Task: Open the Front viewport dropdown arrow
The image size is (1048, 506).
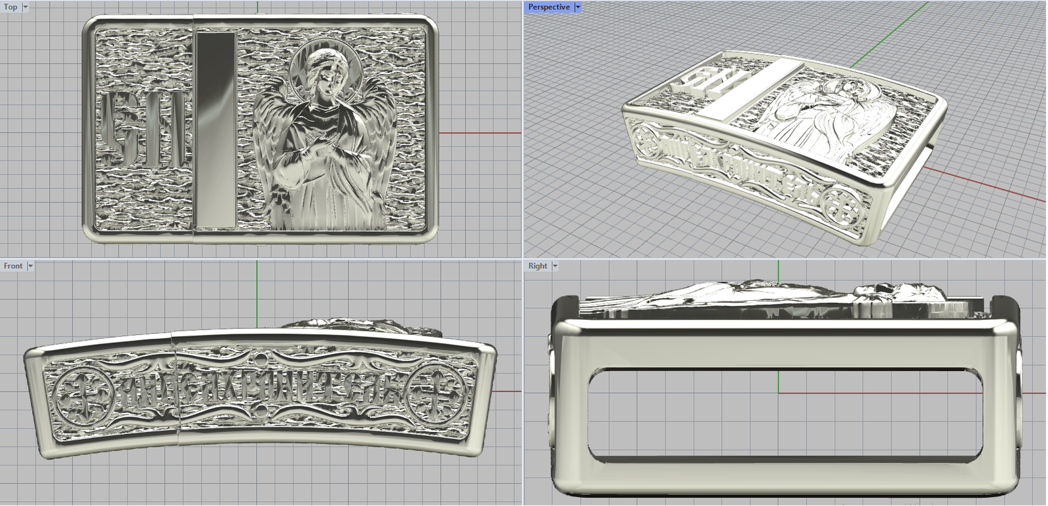Action: click(x=30, y=266)
